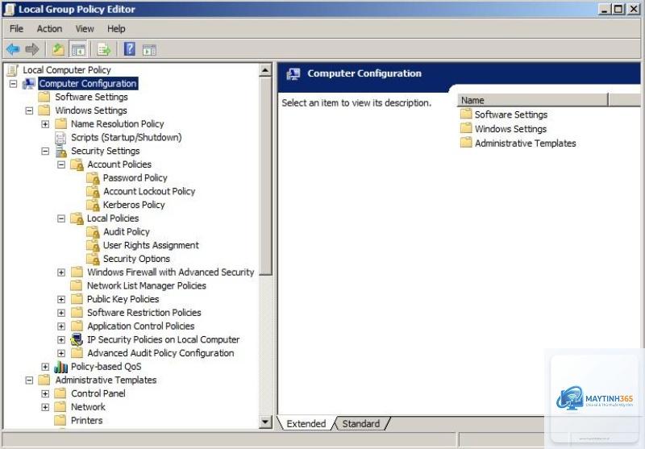The height and width of the screenshot is (449, 645).
Task: Switch to the Extended tab
Action: click(306, 423)
